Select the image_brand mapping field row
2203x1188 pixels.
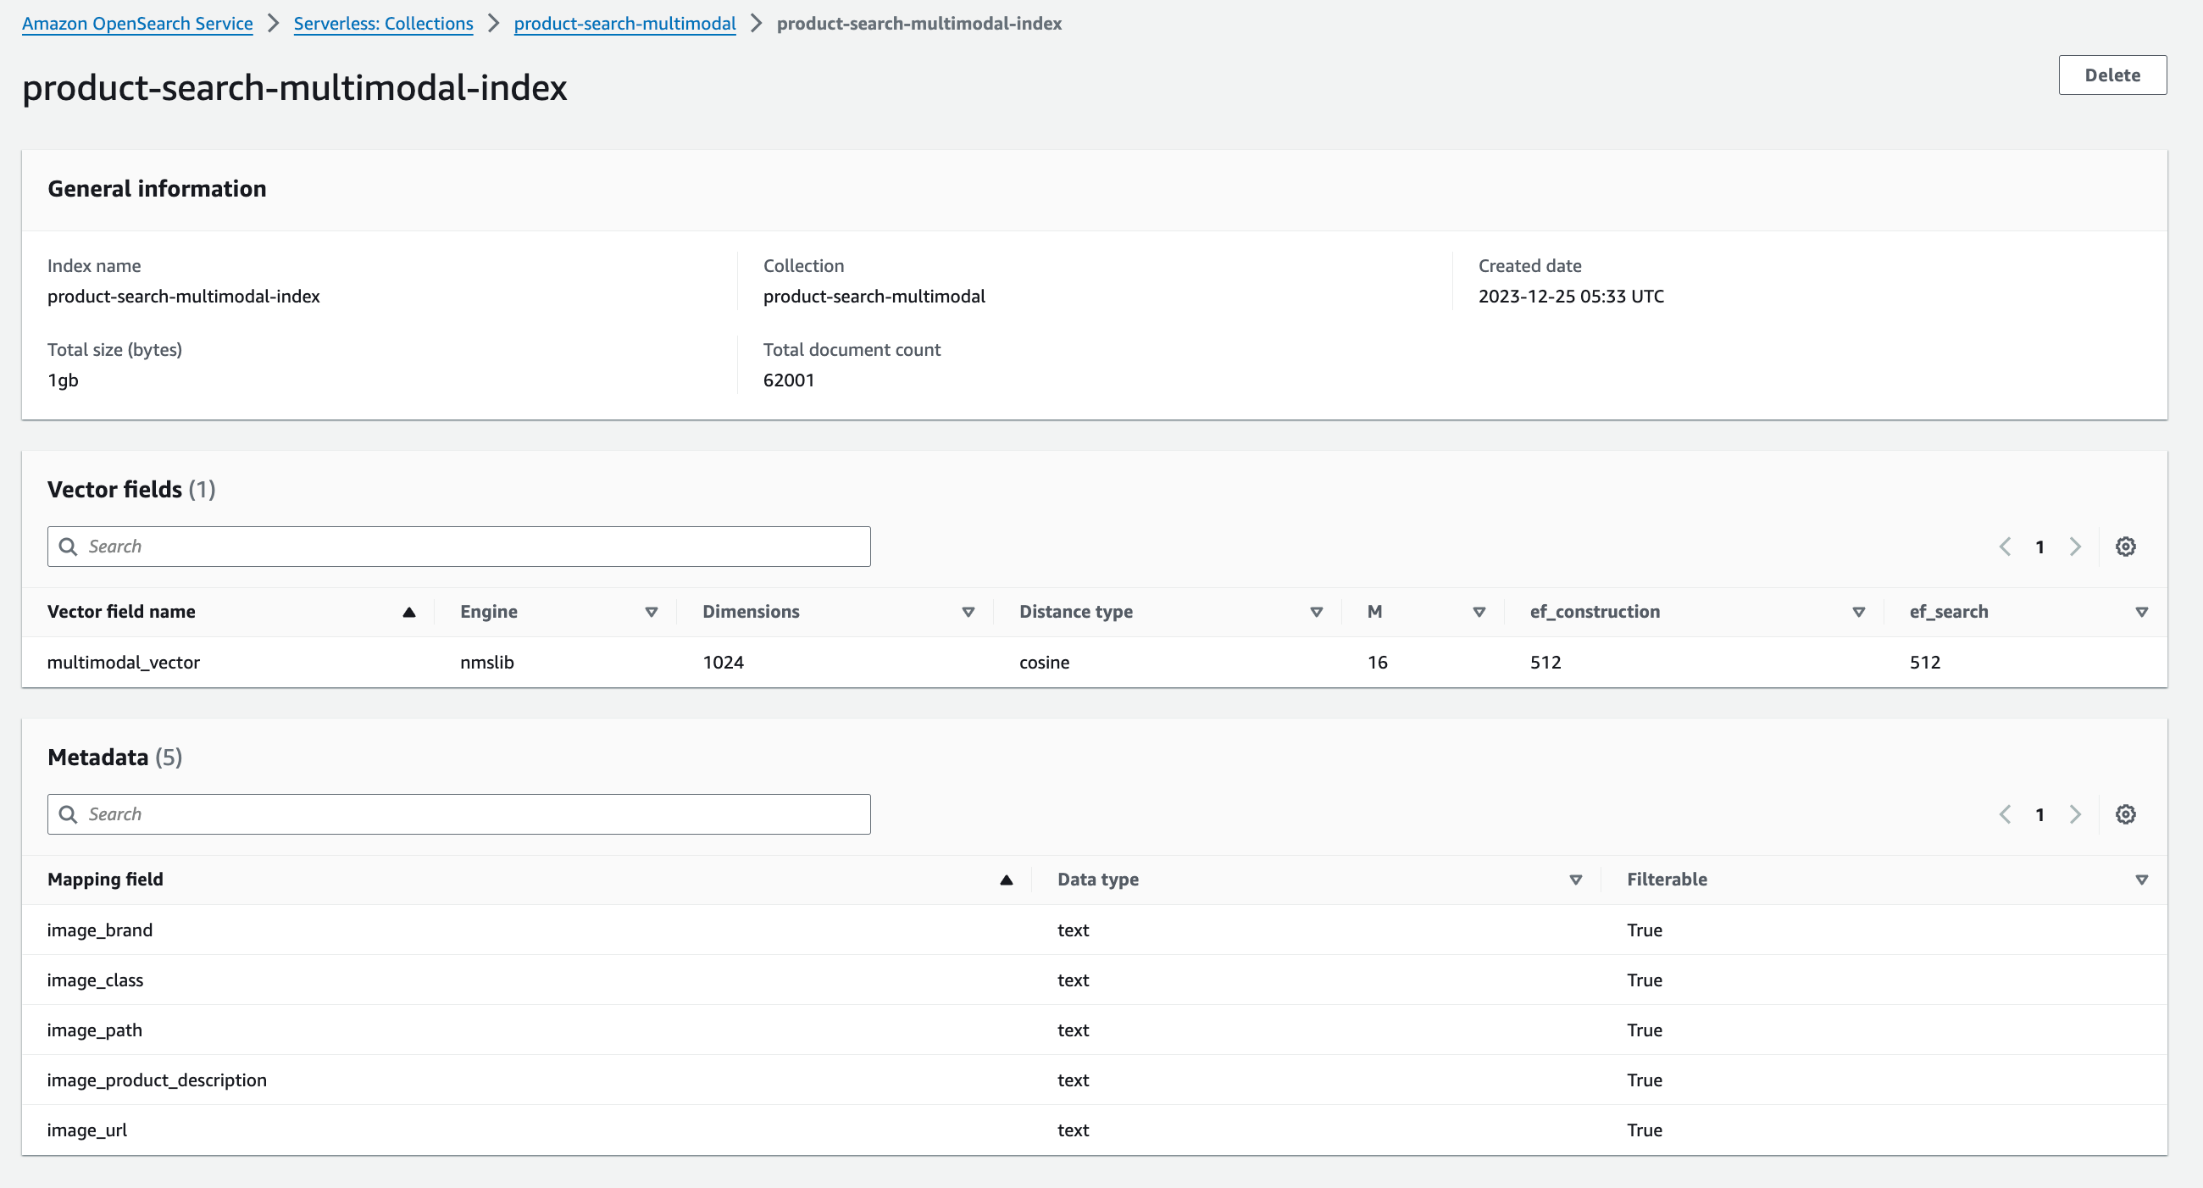(1095, 930)
